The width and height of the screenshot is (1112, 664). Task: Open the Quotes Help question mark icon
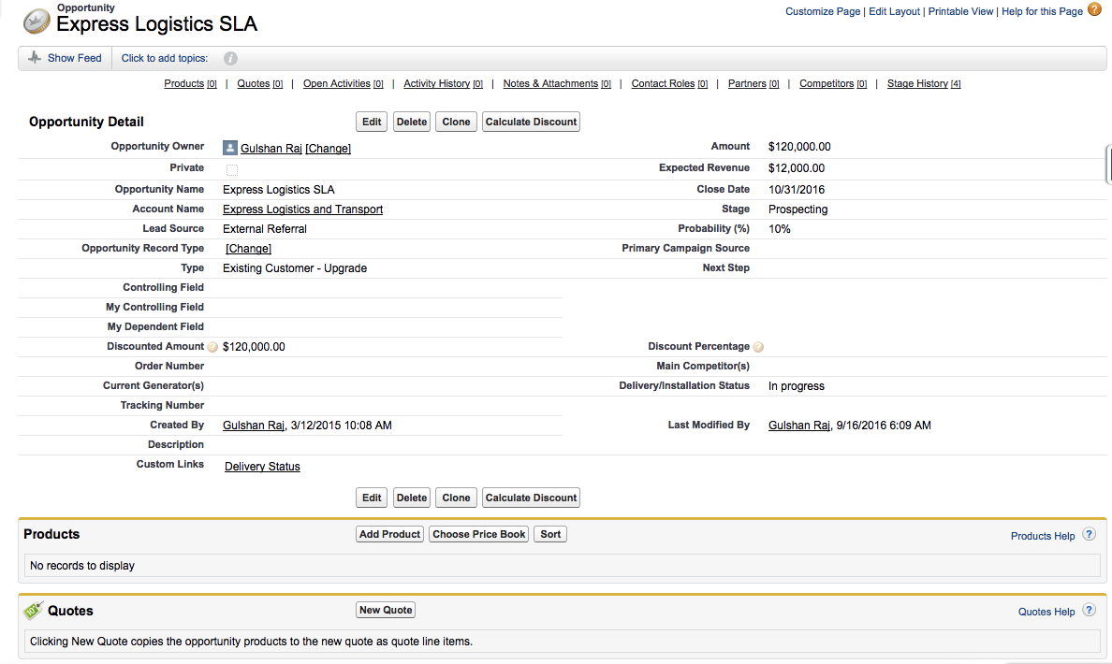pyautogui.click(x=1089, y=610)
